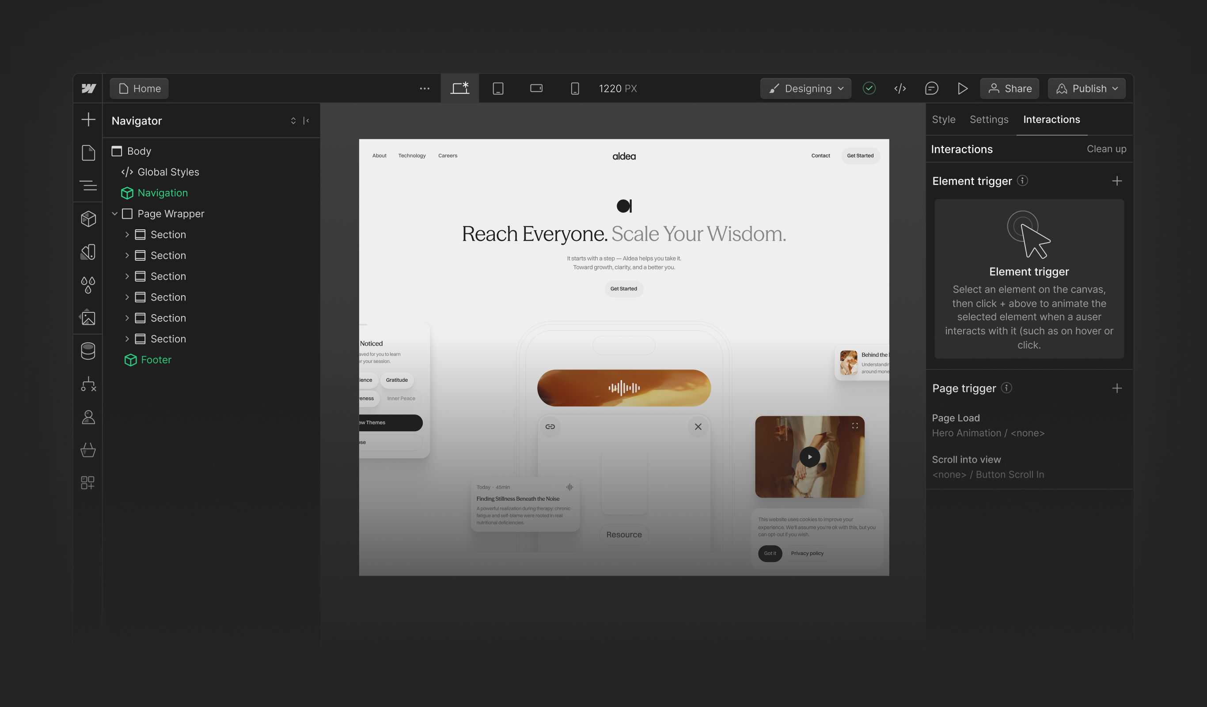
Task: Open the Assets image icon in sidebar
Action: click(x=88, y=318)
